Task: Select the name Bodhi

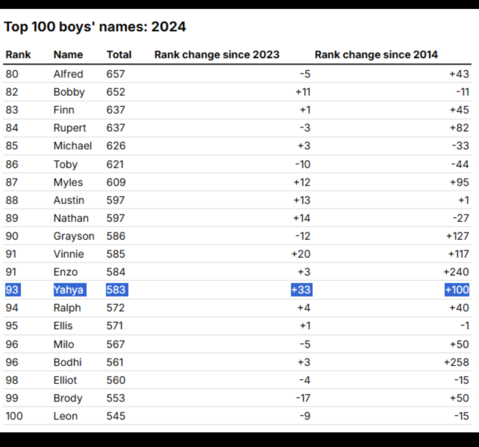Action: [x=67, y=362]
